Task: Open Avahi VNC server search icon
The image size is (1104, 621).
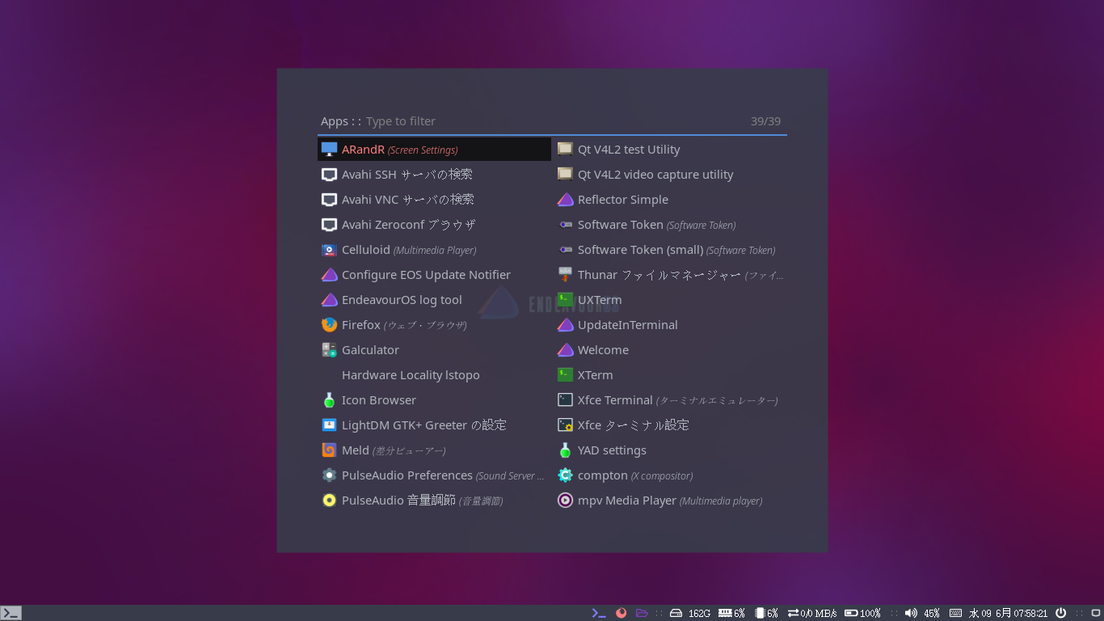Action: (x=329, y=200)
